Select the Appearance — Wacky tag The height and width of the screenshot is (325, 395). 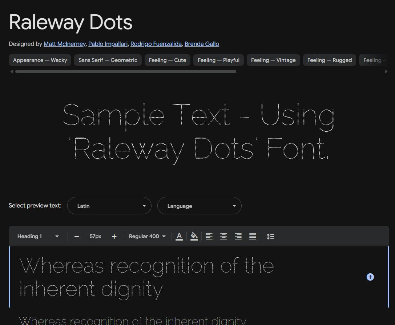pyautogui.click(x=40, y=60)
